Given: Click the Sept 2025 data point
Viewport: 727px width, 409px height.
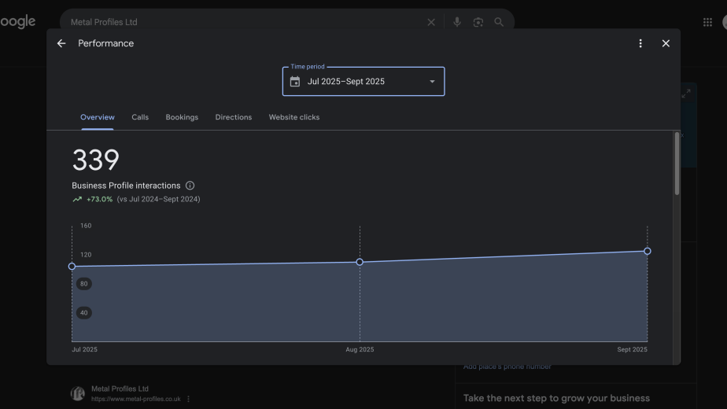Looking at the screenshot, I should click(x=648, y=251).
